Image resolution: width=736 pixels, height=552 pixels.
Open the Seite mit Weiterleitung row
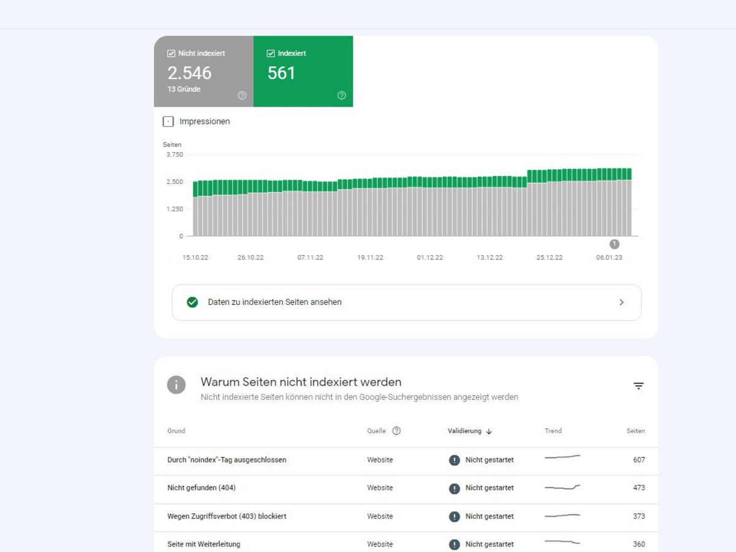click(204, 544)
